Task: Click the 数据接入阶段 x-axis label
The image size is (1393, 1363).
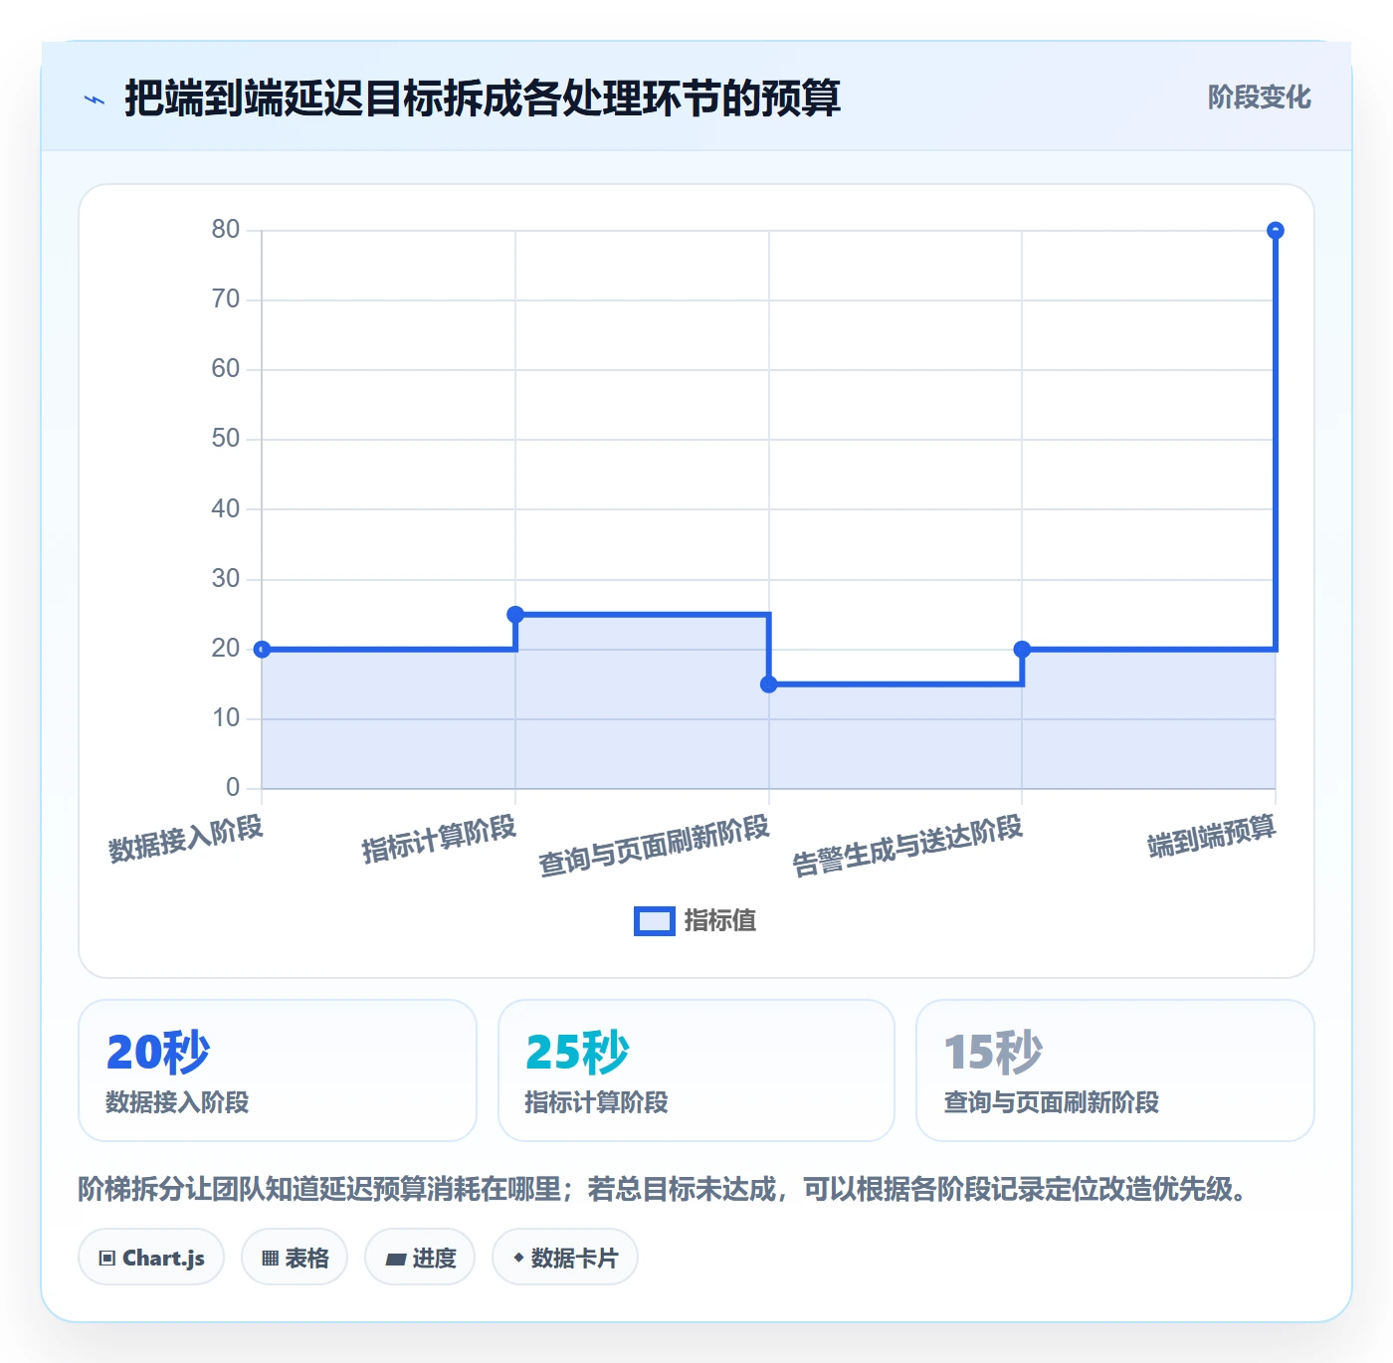Action: point(186,839)
